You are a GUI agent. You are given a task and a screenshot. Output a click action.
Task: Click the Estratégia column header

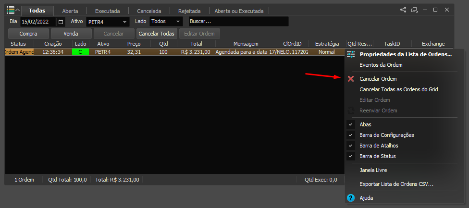point(327,44)
